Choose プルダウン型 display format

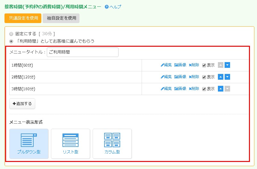[x=29, y=144]
